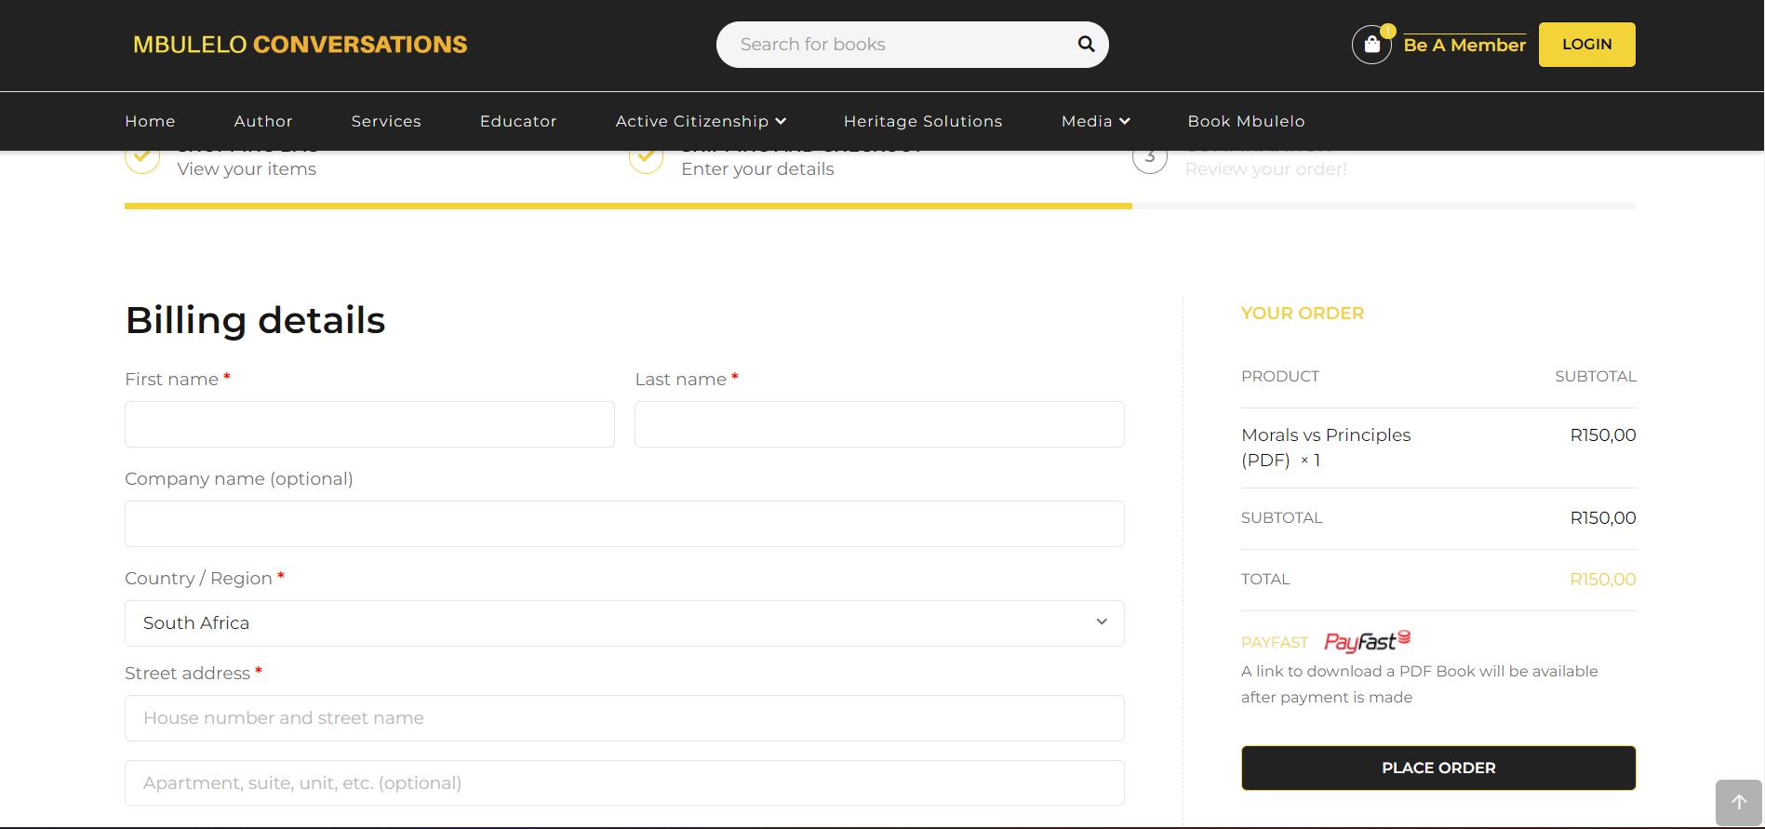Open the Country / Region dropdown
This screenshot has width=1765, height=829.
click(x=624, y=623)
